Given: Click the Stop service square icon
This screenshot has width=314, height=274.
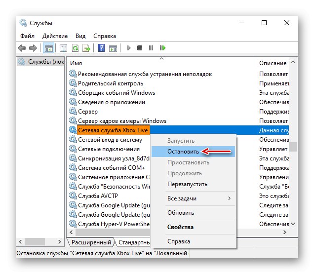Looking at the screenshot, I should click(x=140, y=48).
